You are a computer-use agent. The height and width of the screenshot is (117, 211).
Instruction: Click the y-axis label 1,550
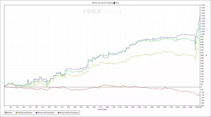point(203,5)
